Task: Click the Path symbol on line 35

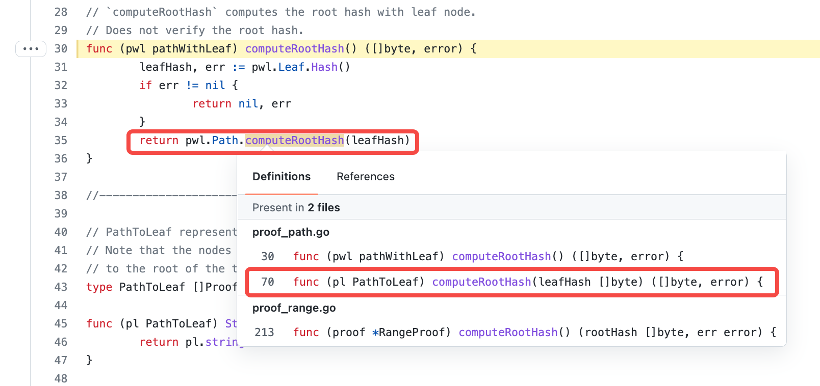Action: click(x=225, y=141)
